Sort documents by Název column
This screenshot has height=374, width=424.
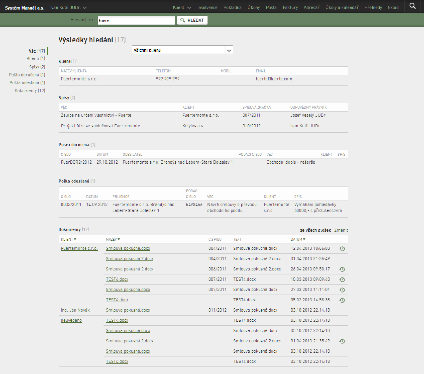(113, 239)
